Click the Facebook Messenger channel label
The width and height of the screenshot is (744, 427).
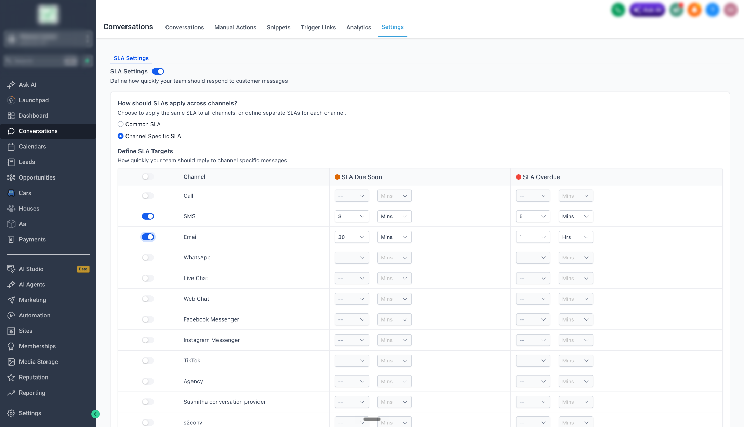[211, 319]
